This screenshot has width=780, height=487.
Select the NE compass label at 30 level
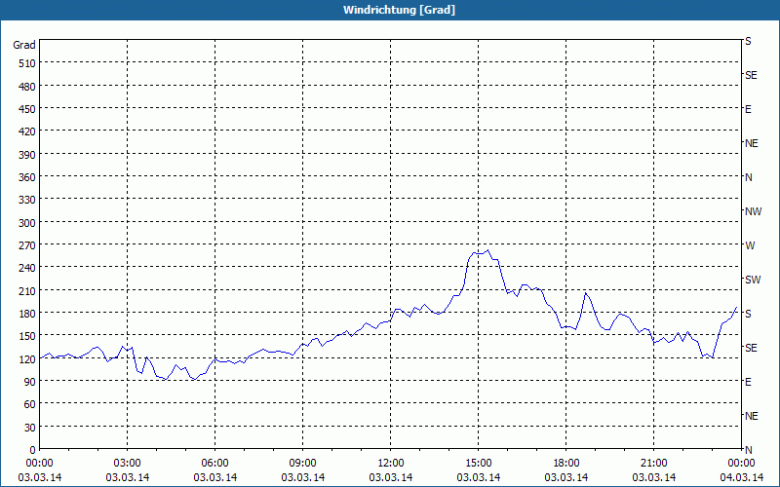click(751, 416)
